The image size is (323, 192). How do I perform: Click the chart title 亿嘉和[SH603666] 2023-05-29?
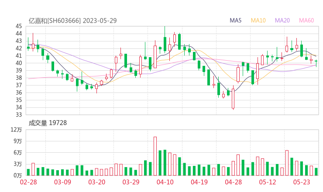(72, 21)
